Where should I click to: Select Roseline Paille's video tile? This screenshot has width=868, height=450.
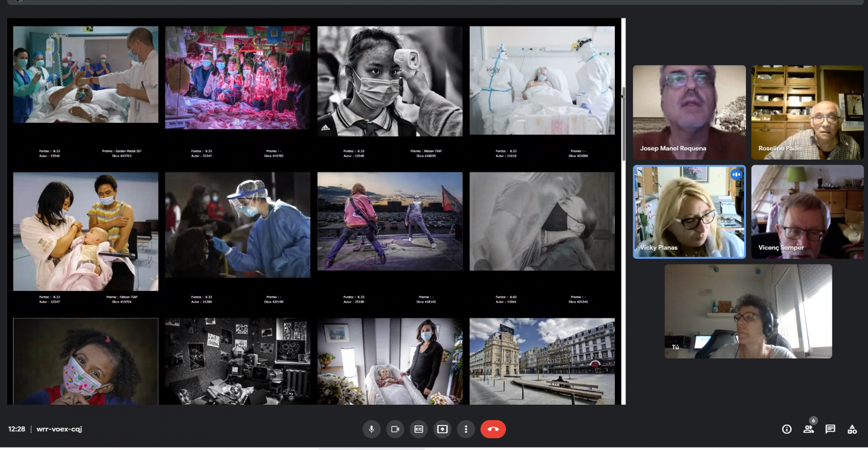tap(807, 112)
